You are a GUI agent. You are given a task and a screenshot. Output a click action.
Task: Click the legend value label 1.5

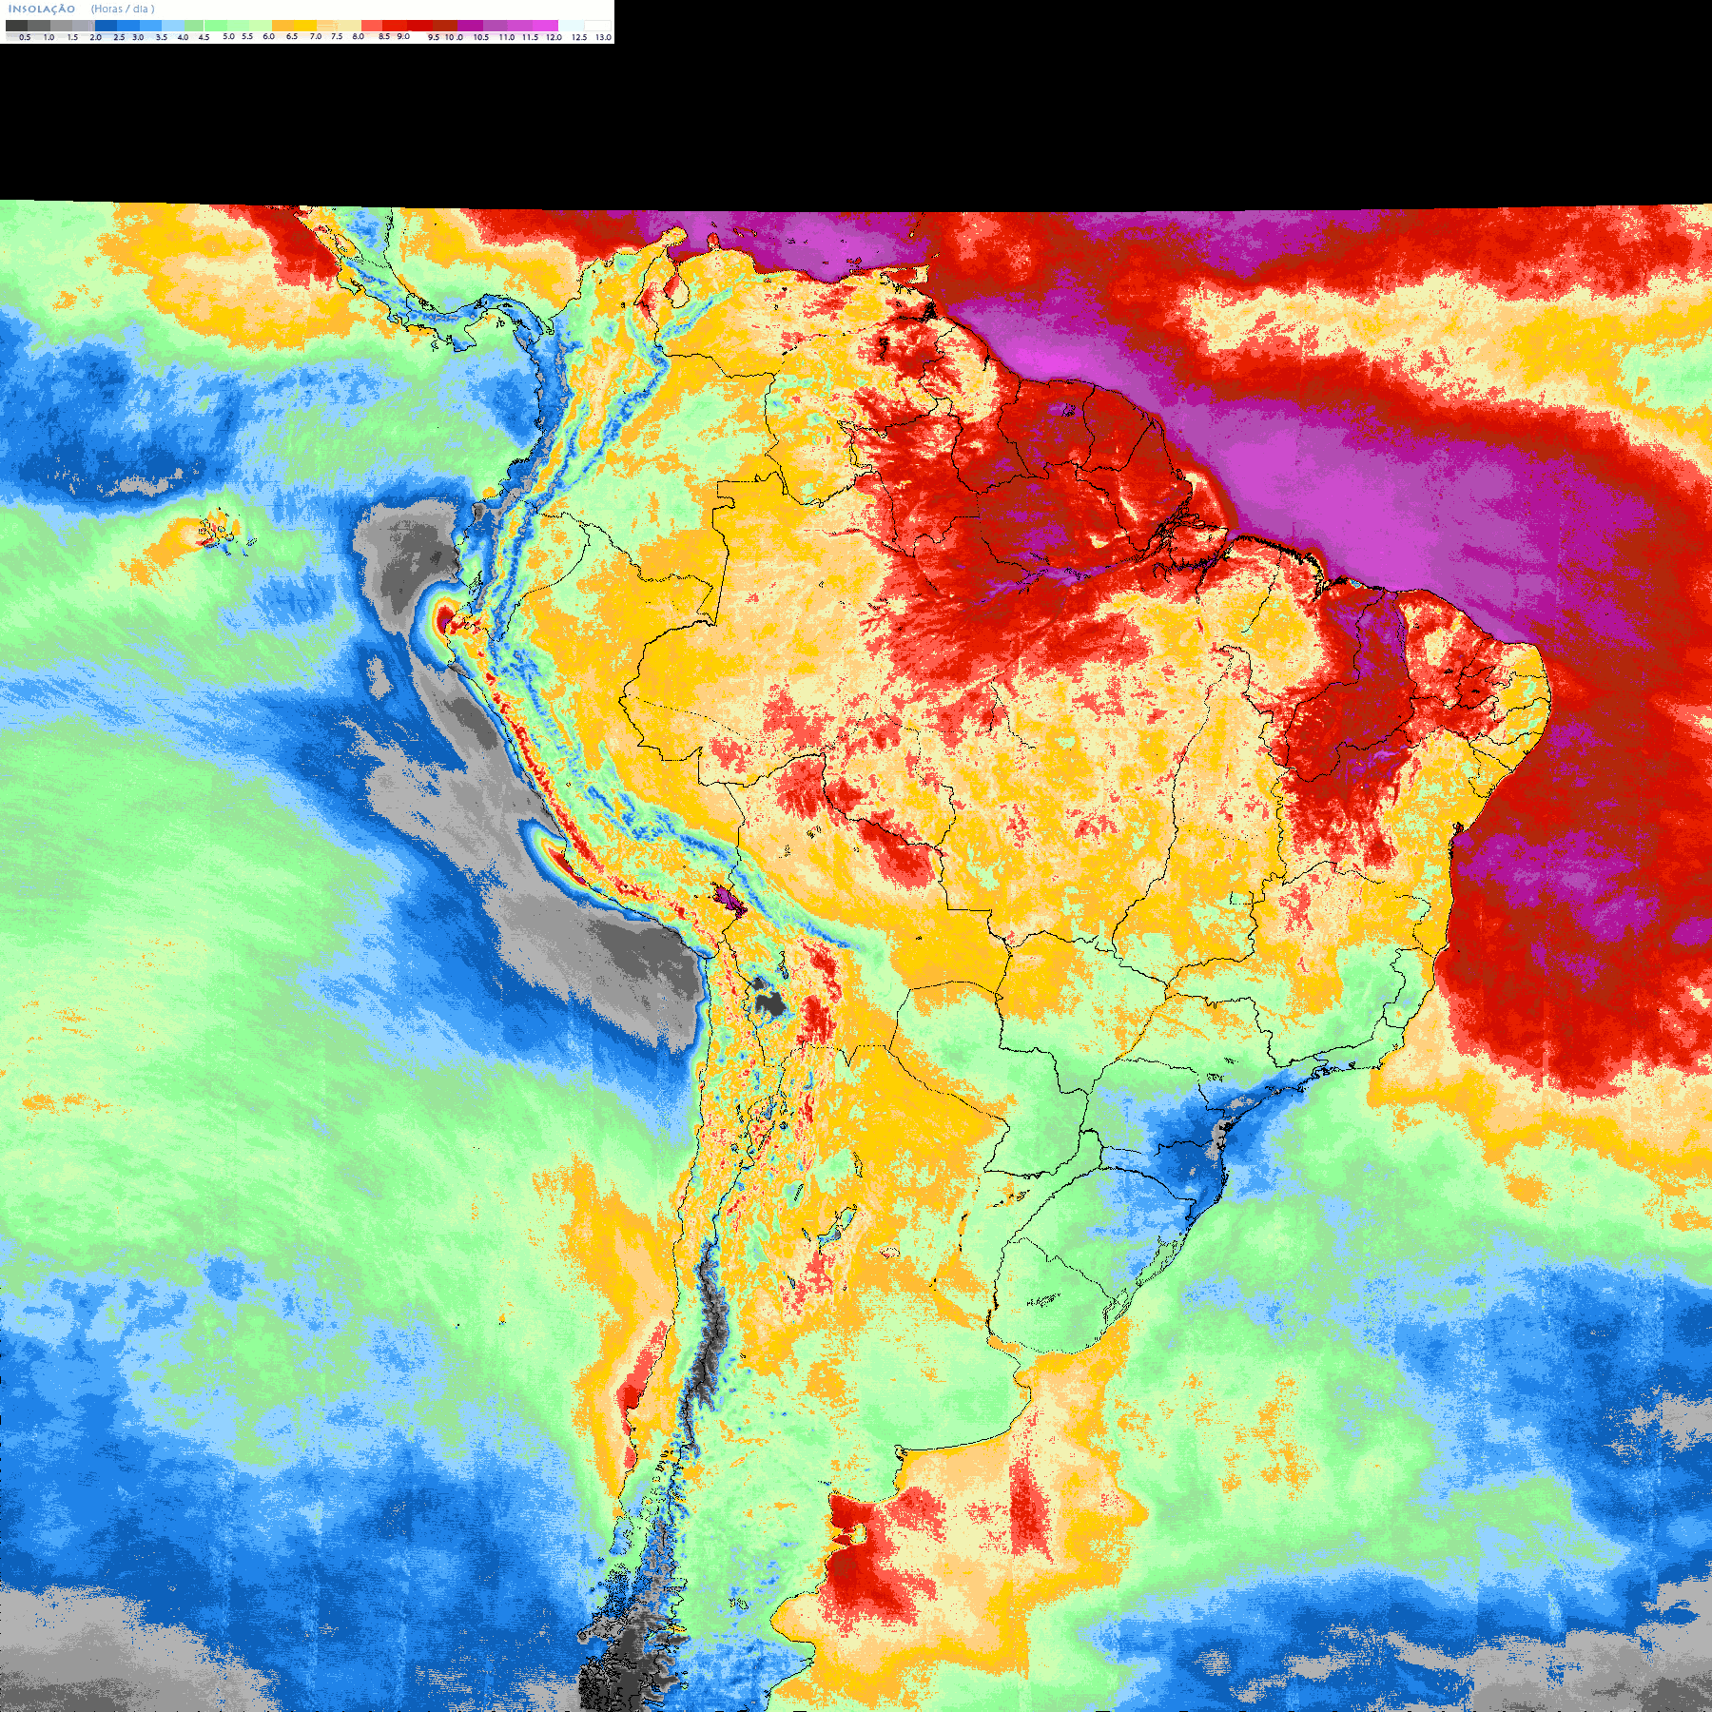coord(72,37)
